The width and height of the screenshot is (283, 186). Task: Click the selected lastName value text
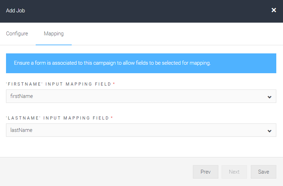21,130
